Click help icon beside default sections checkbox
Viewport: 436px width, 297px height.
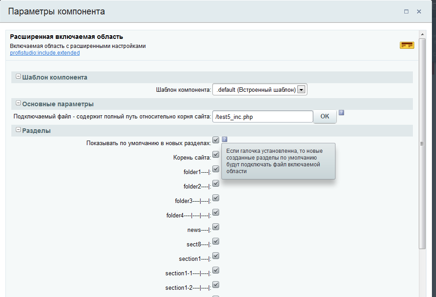(225, 140)
